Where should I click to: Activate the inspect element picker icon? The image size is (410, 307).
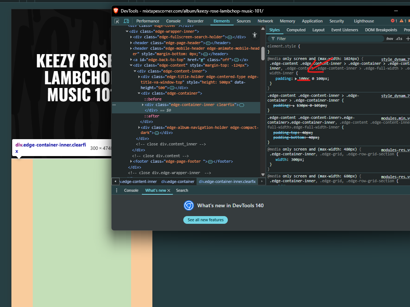tap(117, 21)
